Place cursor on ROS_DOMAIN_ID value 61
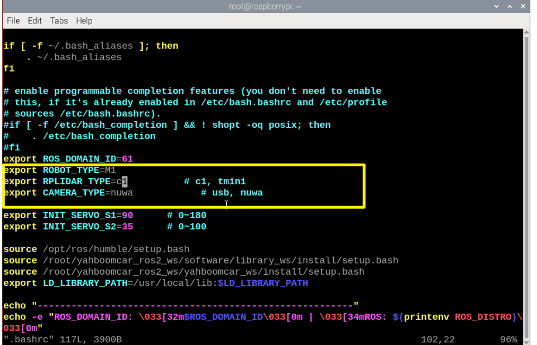This screenshot has height=345, width=537. pyautogui.click(x=127, y=159)
